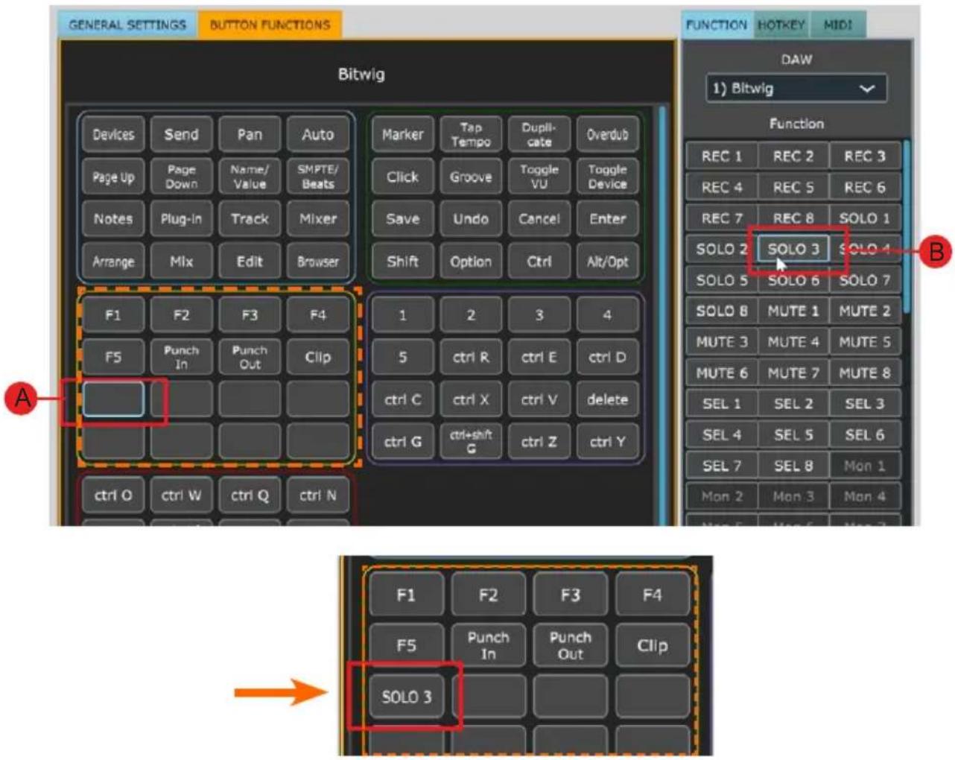
Task: Select the Alt/Opt button
Action: [x=607, y=262]
